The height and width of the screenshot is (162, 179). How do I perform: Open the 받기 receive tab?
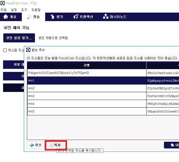click(x=57, y=17)
